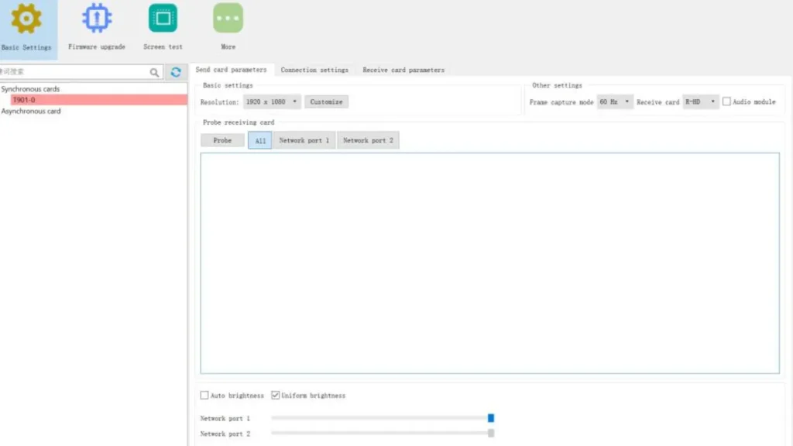
Task: Click the Network port 1 brightness slider
Action: [x=490, y=418]
